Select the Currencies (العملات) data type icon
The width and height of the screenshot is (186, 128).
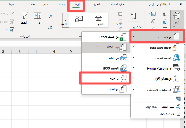[79, 19]
